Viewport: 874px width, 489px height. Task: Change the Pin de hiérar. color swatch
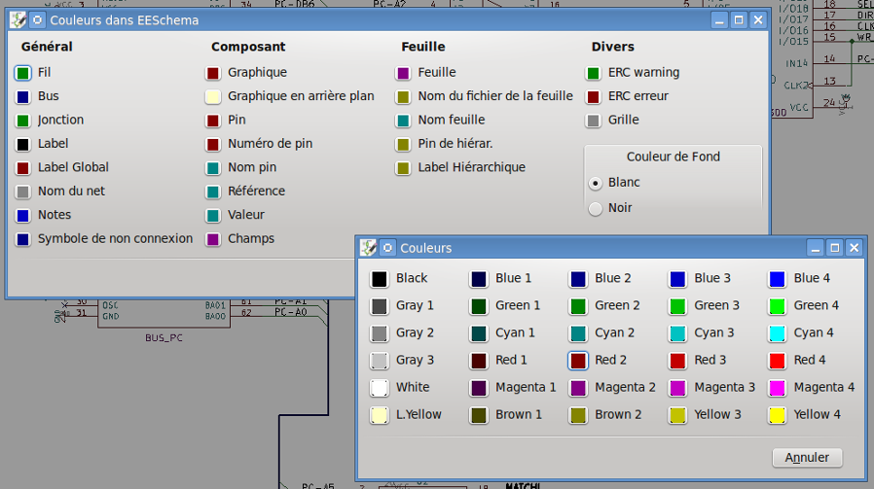pos(403,145)
